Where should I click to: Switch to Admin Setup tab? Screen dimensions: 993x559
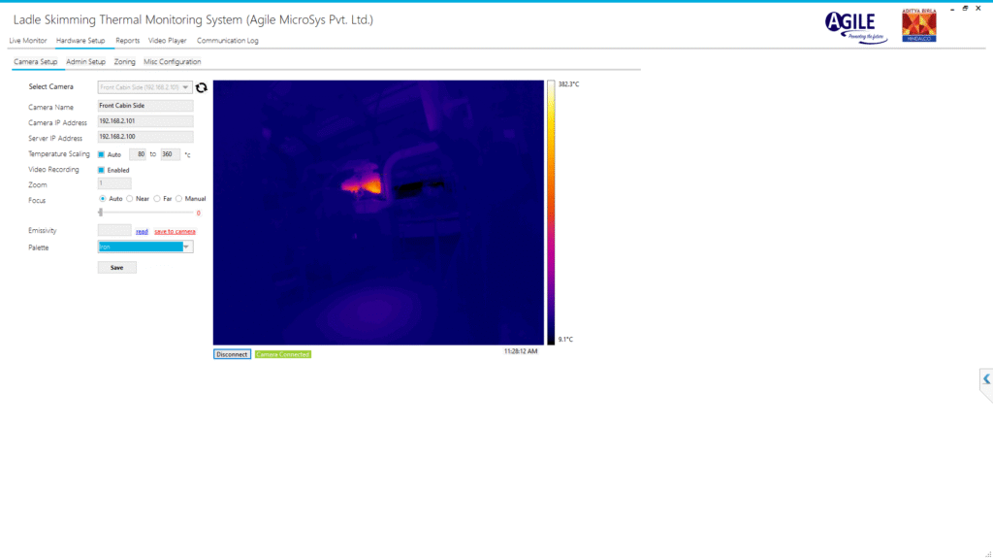click(85, 61)
